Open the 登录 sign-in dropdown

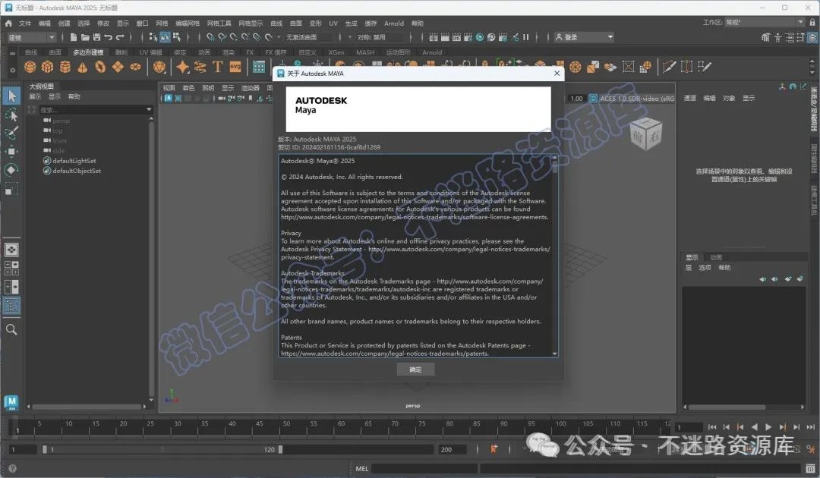[x=584, y=37]
